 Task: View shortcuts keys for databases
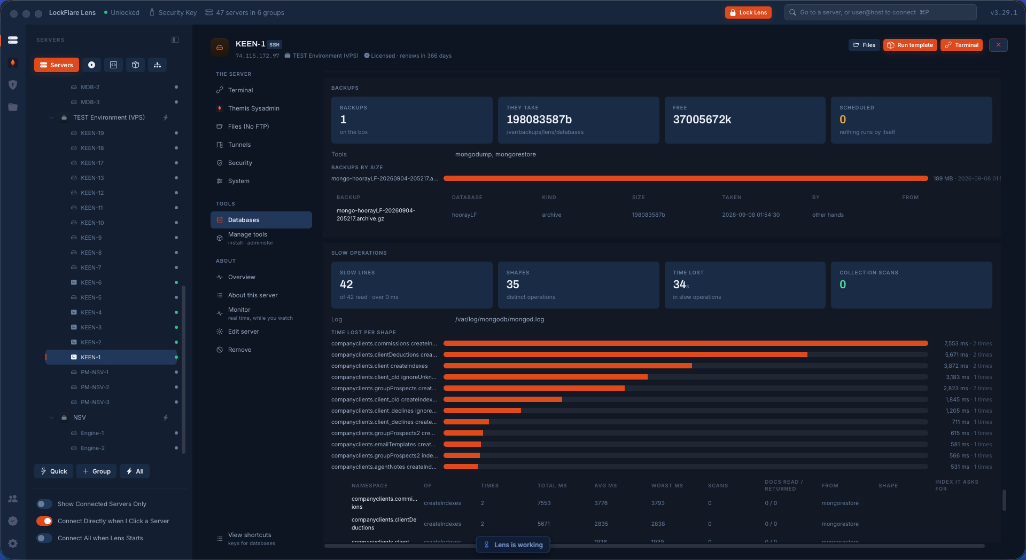click(x=261, y=539)
